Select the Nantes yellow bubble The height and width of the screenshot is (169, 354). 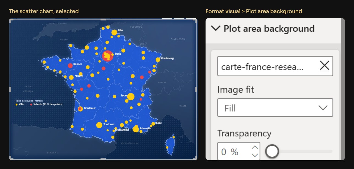coord(71,77)
